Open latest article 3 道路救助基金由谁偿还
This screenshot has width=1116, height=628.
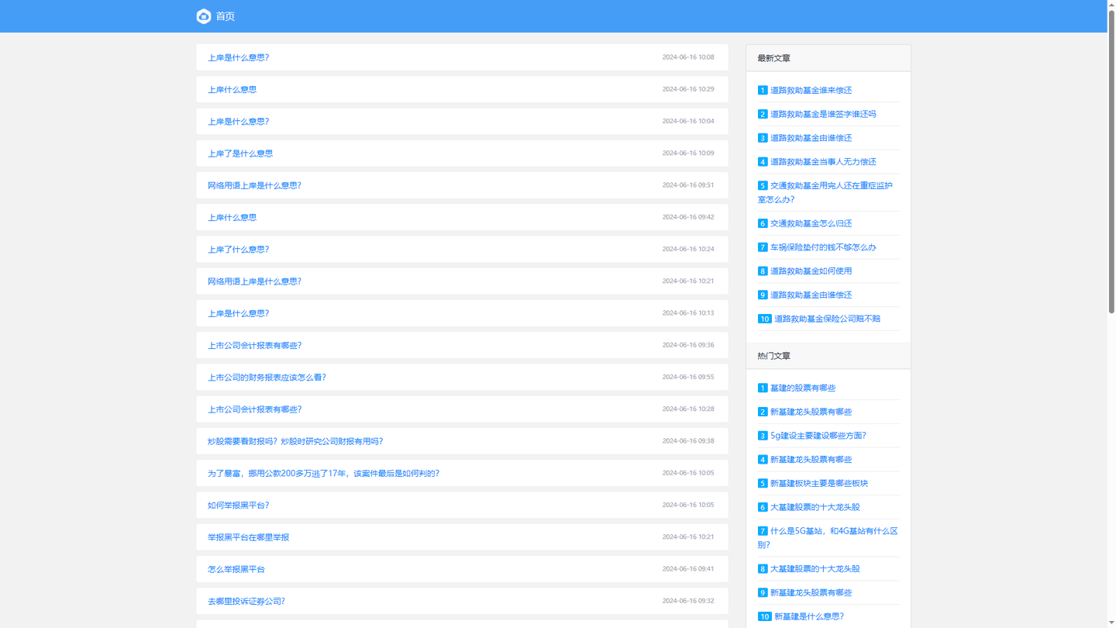811,138
